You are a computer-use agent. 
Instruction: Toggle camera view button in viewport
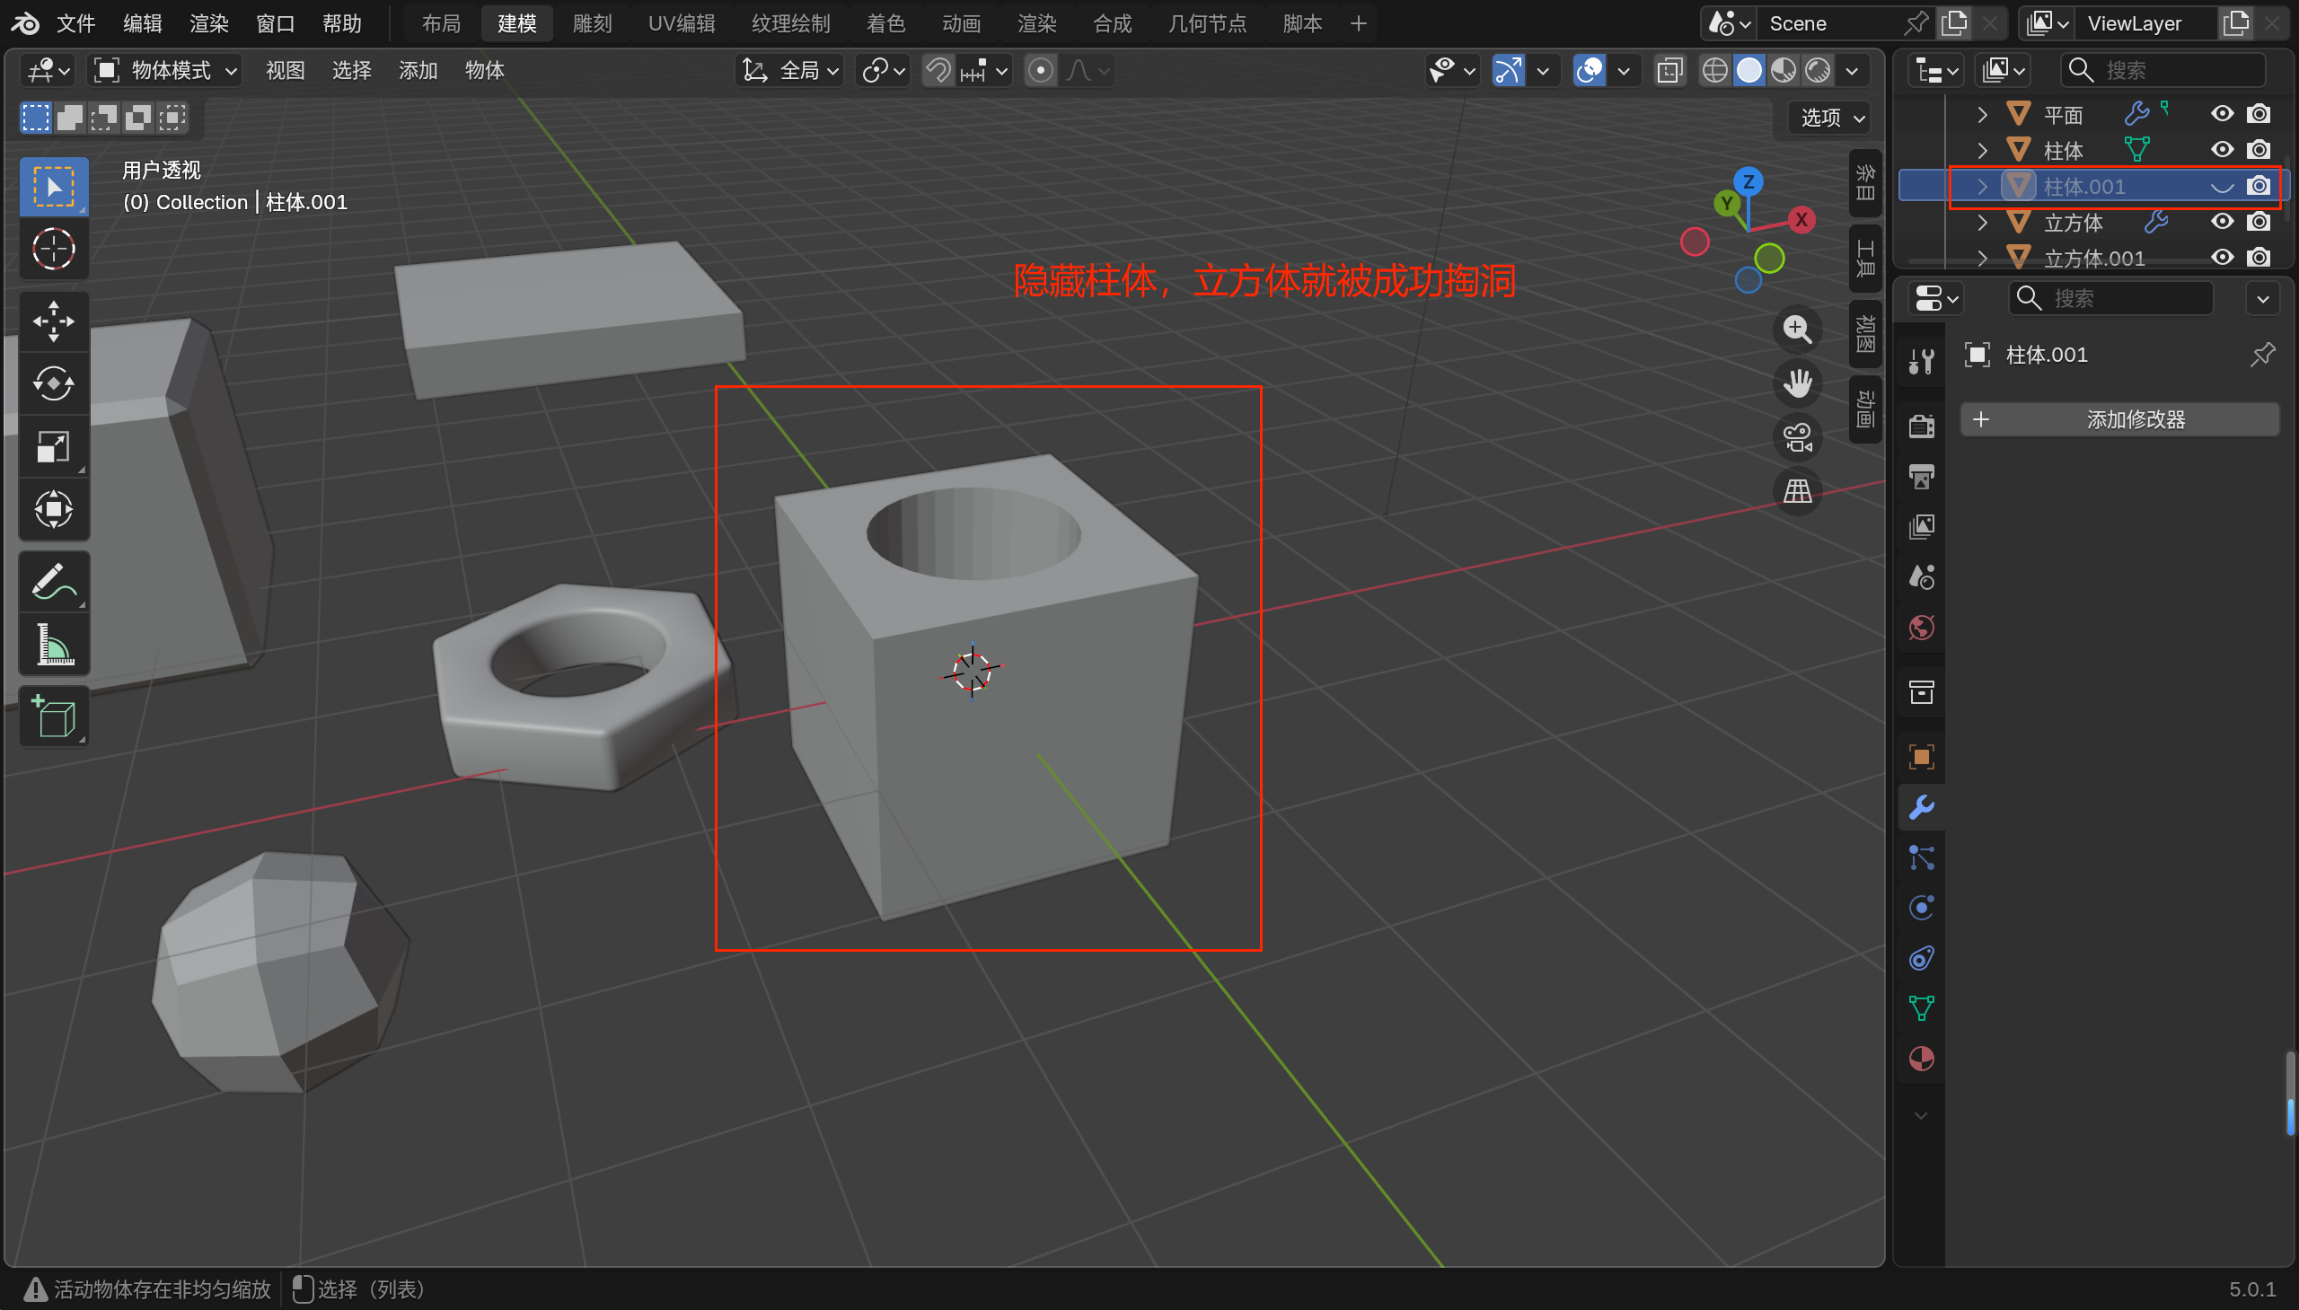pos(1797,438)
